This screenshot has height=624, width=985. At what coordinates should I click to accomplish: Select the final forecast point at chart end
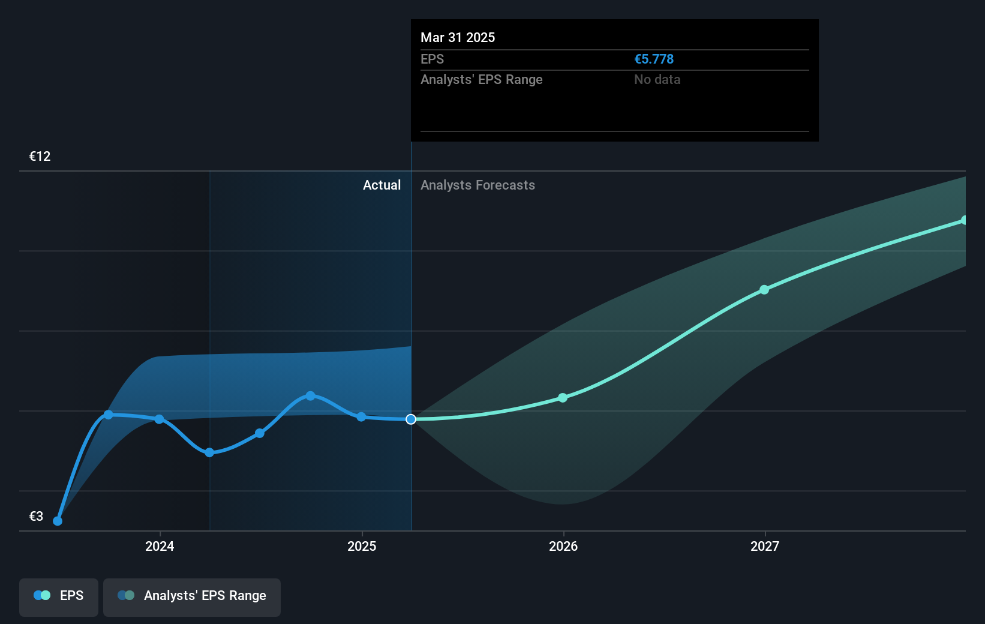(x=964, y=220)
